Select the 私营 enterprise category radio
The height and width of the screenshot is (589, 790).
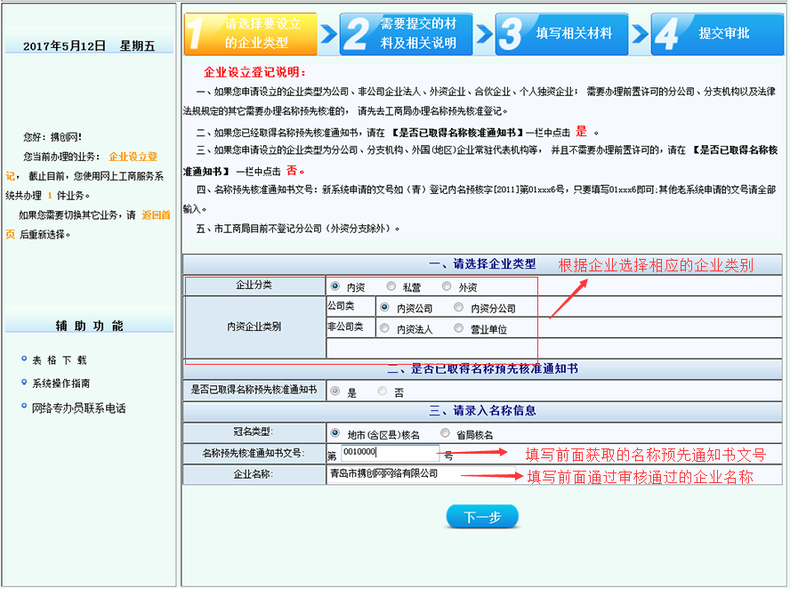389,286
